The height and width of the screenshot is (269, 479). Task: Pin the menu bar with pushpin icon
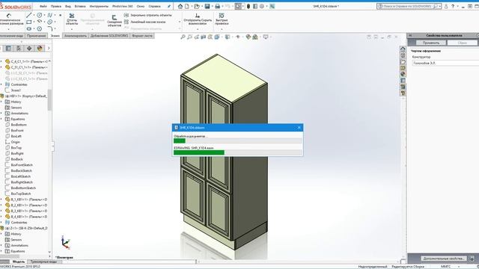tap(169, 6)
